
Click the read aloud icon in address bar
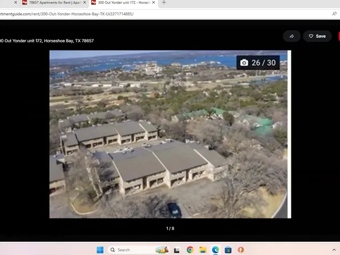(x=334, y=14)
